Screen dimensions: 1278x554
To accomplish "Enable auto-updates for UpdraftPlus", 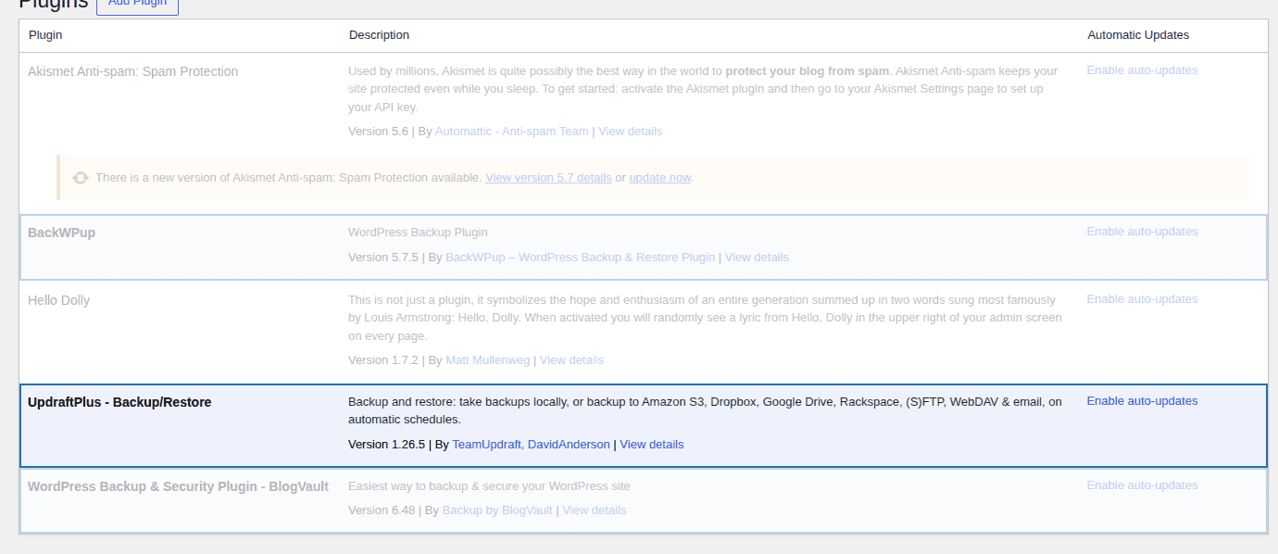I will [1142, 401].
